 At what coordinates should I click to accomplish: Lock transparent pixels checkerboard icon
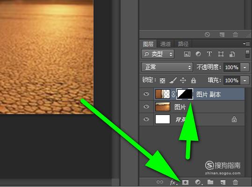point(163,80)
